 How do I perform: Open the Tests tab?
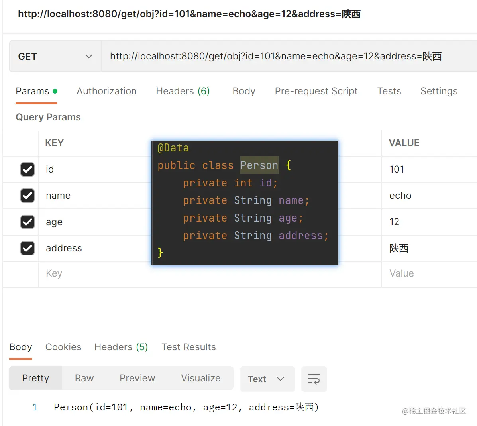tap(389, 91)
